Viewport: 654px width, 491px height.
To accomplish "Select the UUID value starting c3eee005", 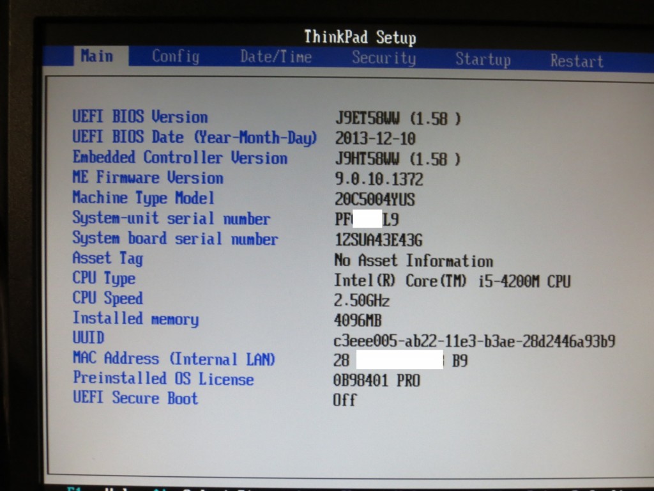I will (x=475, y=341).
